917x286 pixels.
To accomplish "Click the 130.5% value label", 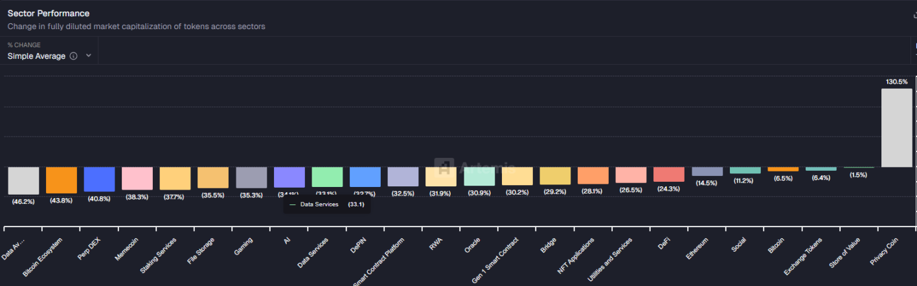I will tap(896, 82).
